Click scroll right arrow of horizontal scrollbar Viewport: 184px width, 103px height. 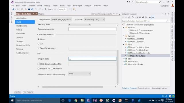(115, 87)
